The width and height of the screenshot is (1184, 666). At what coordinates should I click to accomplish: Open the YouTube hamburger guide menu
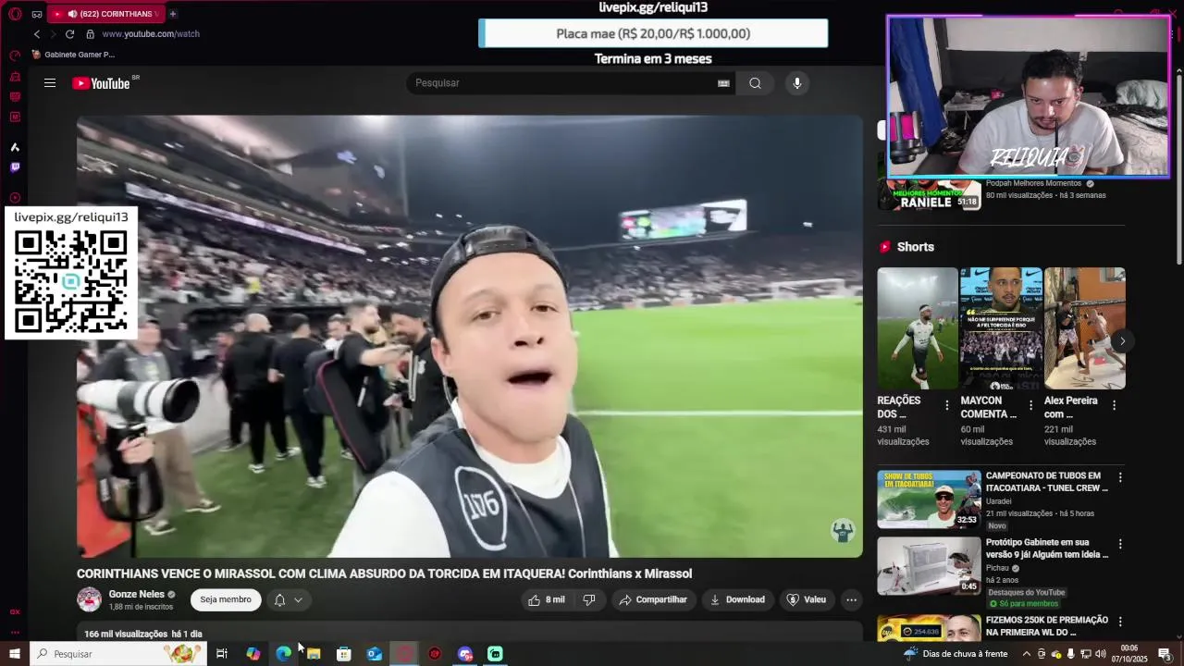[50, 83]
